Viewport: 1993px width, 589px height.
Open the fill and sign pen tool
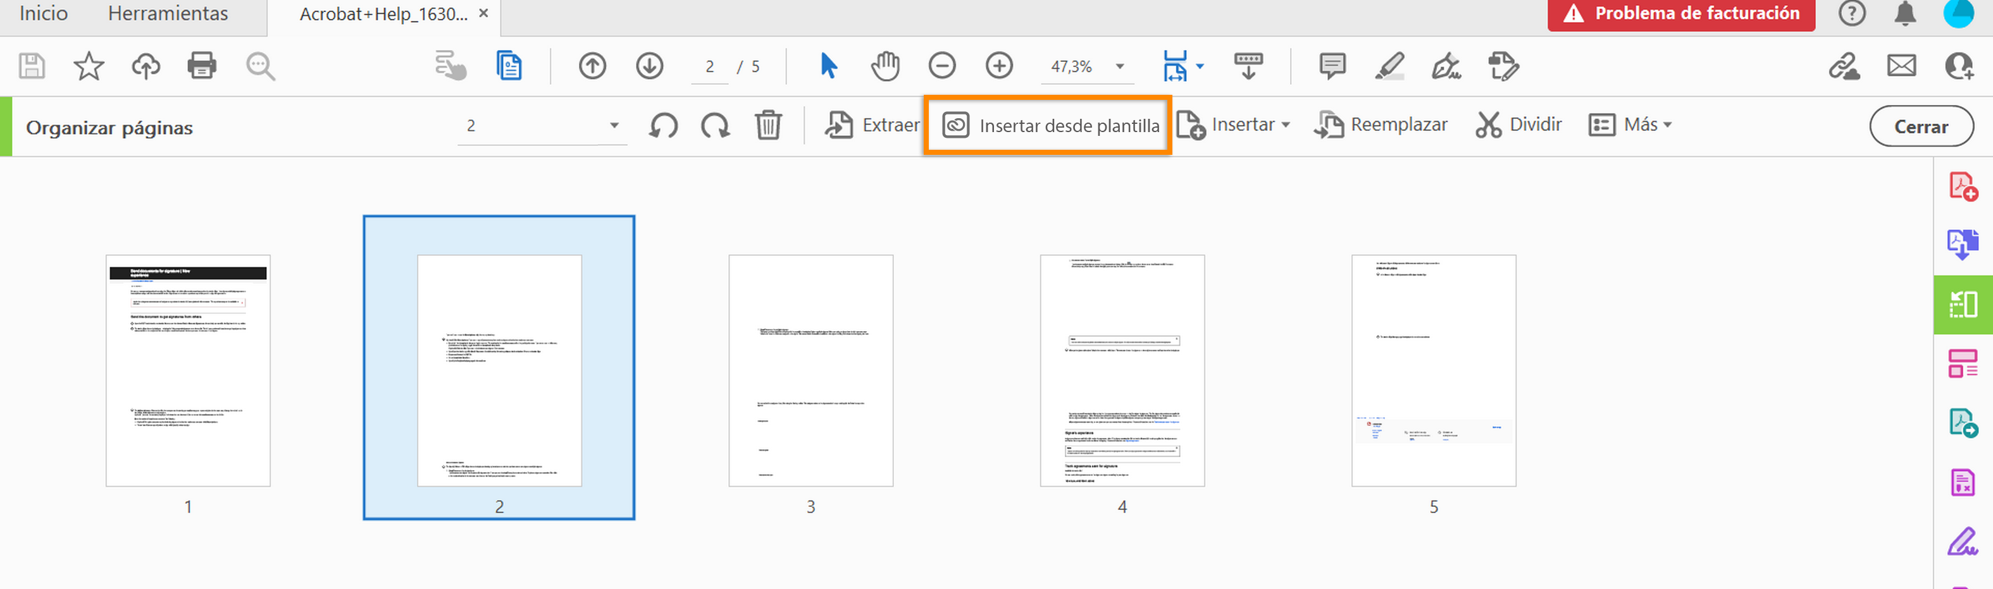pyautogui.click(x=1446, y=66)
